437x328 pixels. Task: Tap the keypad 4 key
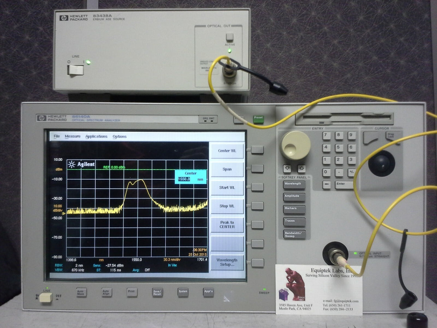(x=327, y=148)
